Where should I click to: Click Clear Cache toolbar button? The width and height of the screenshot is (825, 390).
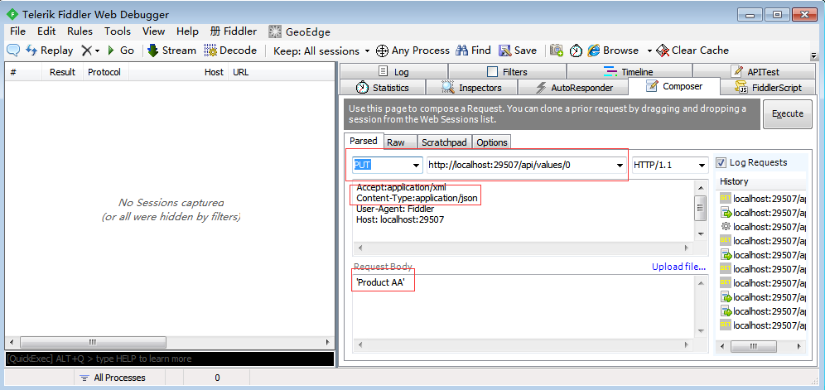pyautogui.click(x=692, y=51)
